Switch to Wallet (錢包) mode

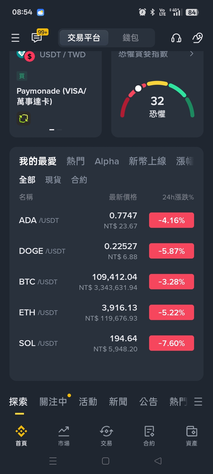[130, 38]
